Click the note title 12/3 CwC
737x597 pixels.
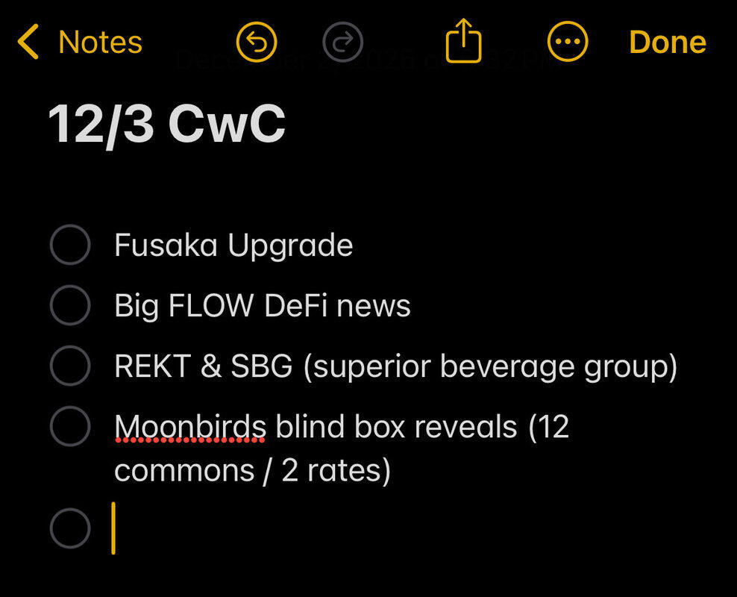point(167,123)
